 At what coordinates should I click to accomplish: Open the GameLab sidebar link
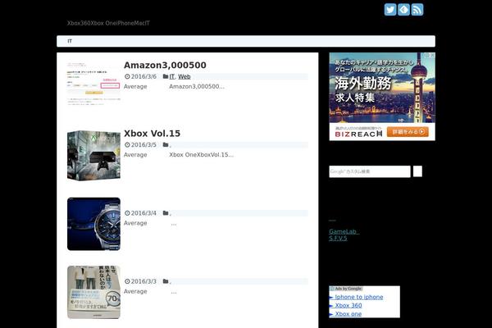(x=344, y=231)
